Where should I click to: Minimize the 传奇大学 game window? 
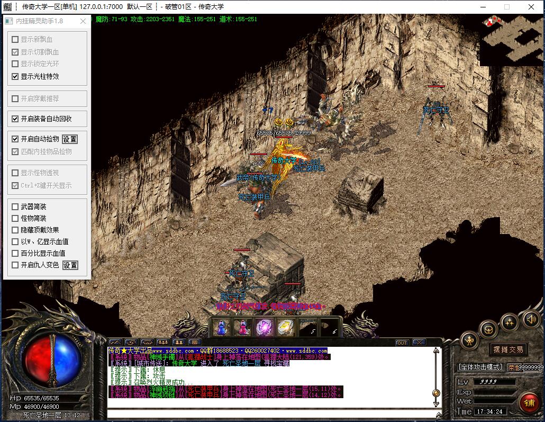point(483,7)
